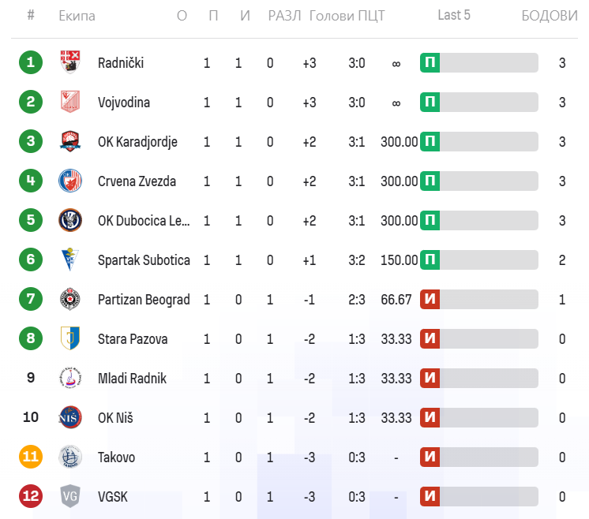Click the Spartak Subotica club crest
The height and width of the screenshot is (519, 589).
(x=70, y=259)
